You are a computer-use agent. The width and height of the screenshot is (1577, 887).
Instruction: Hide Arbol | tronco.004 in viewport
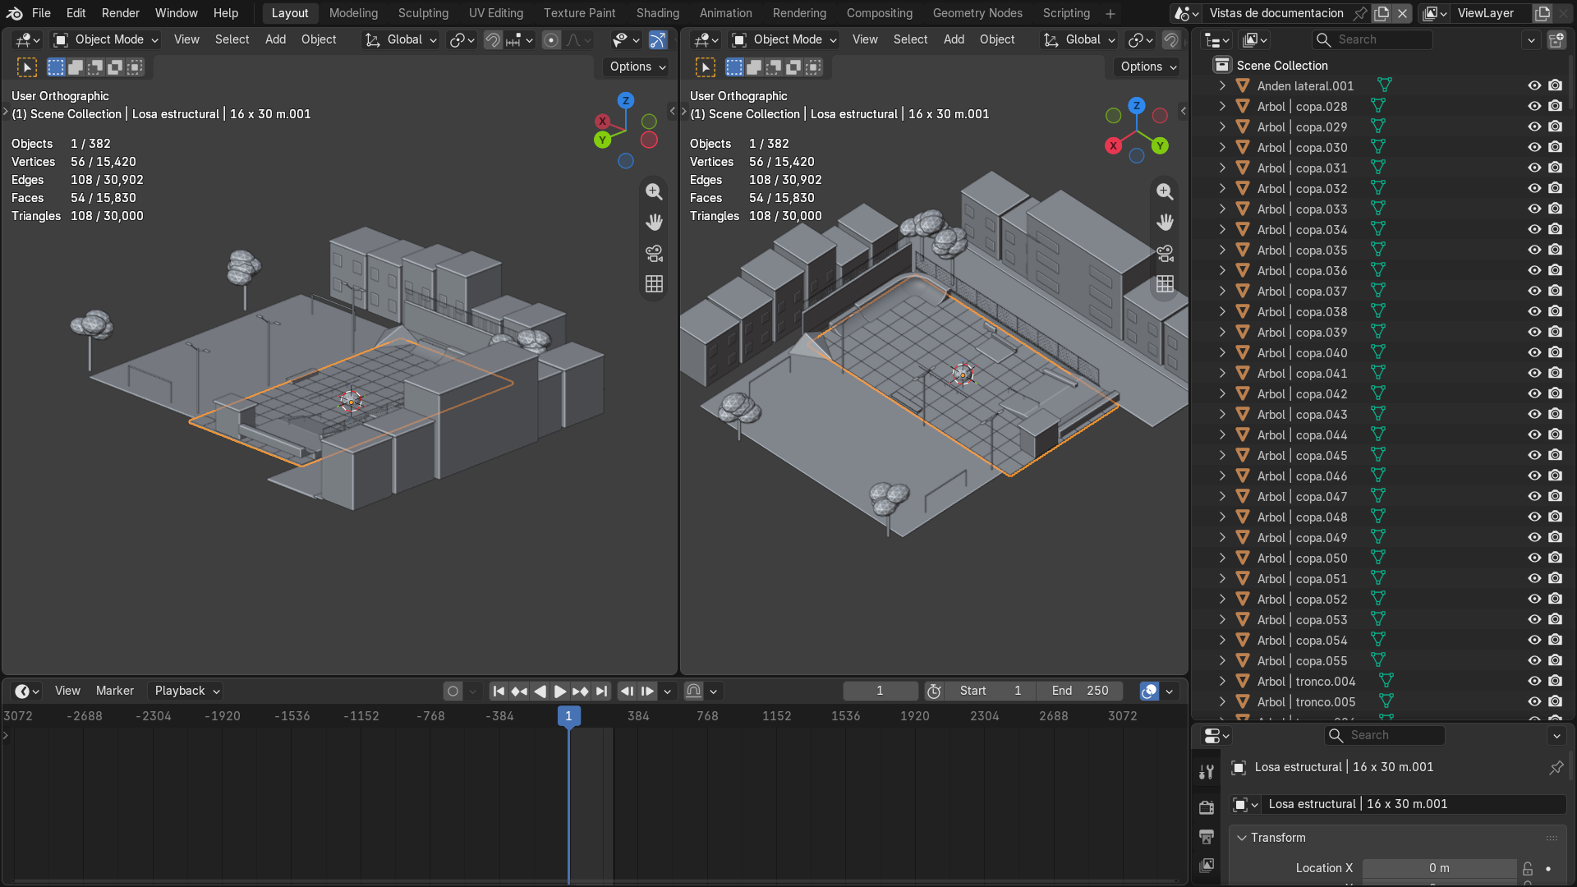click(x=1533, y=681)
